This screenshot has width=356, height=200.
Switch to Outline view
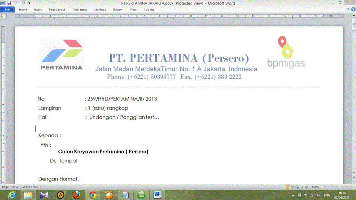(x=302, y=187)
